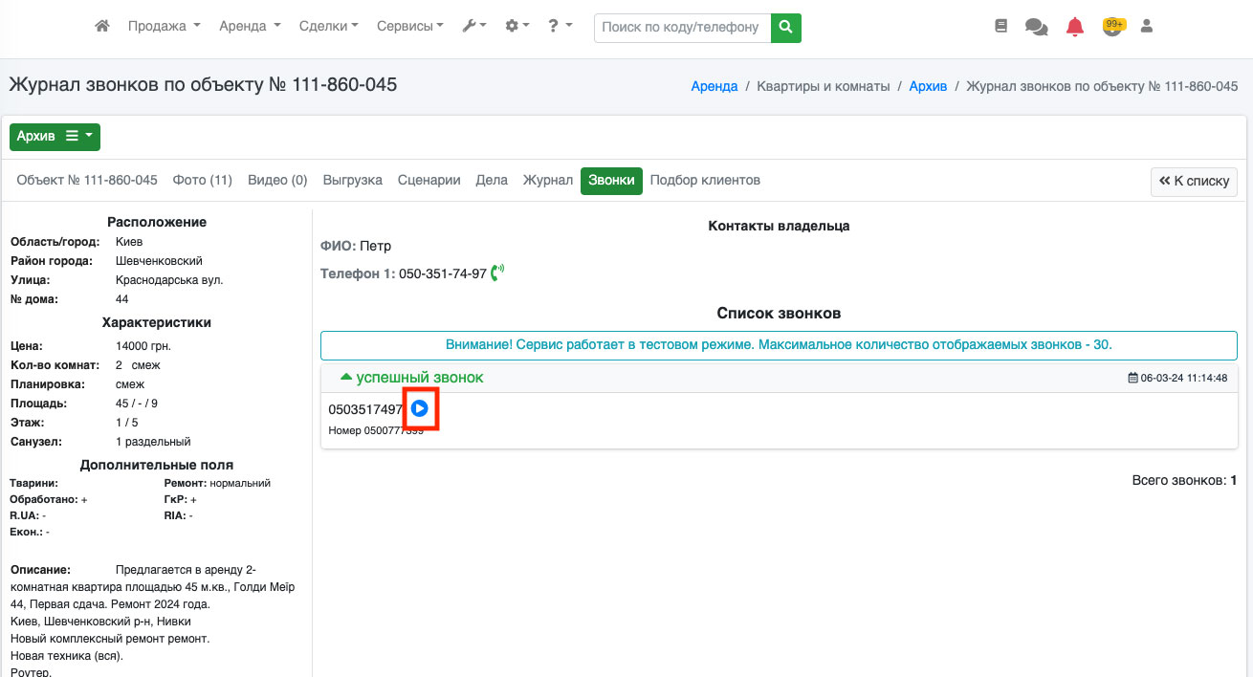The image size is (1253, 677).
Task: Open the Подбор клиентов tab
Action: tap(705, 180)
